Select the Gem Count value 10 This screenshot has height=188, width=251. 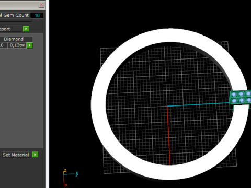[37, 15]
